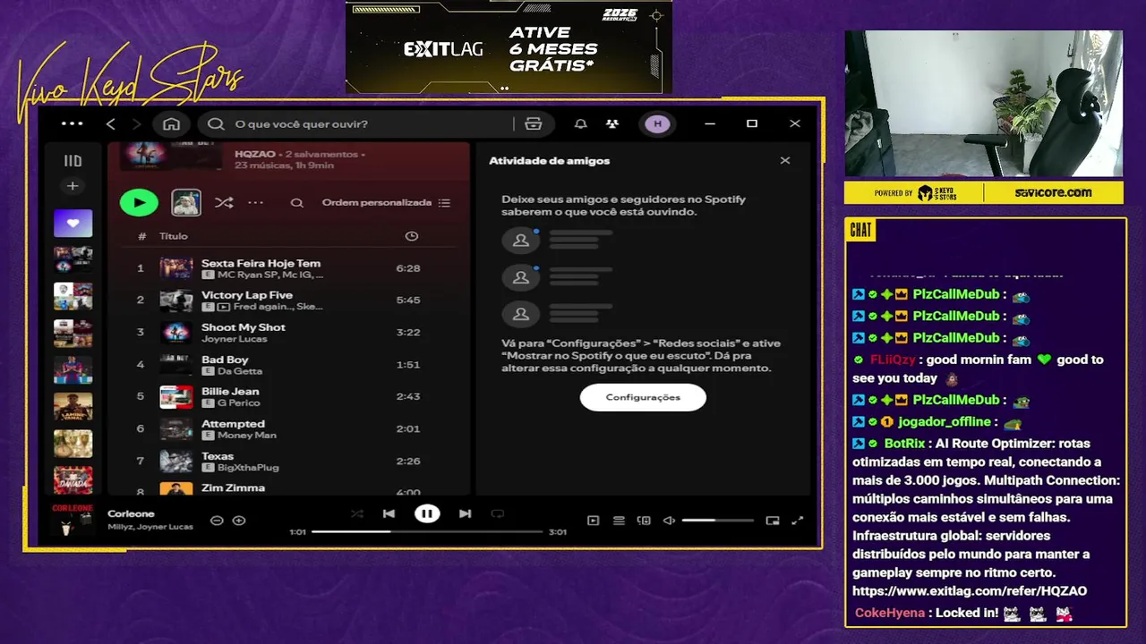
Task: Toggle the Now Playing view icon
Action: pos(593,521)
